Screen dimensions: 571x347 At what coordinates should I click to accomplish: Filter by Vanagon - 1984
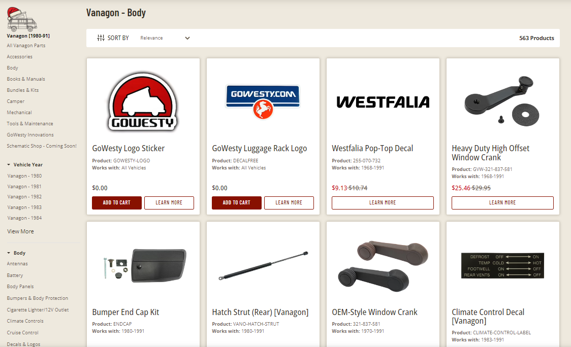24,218
